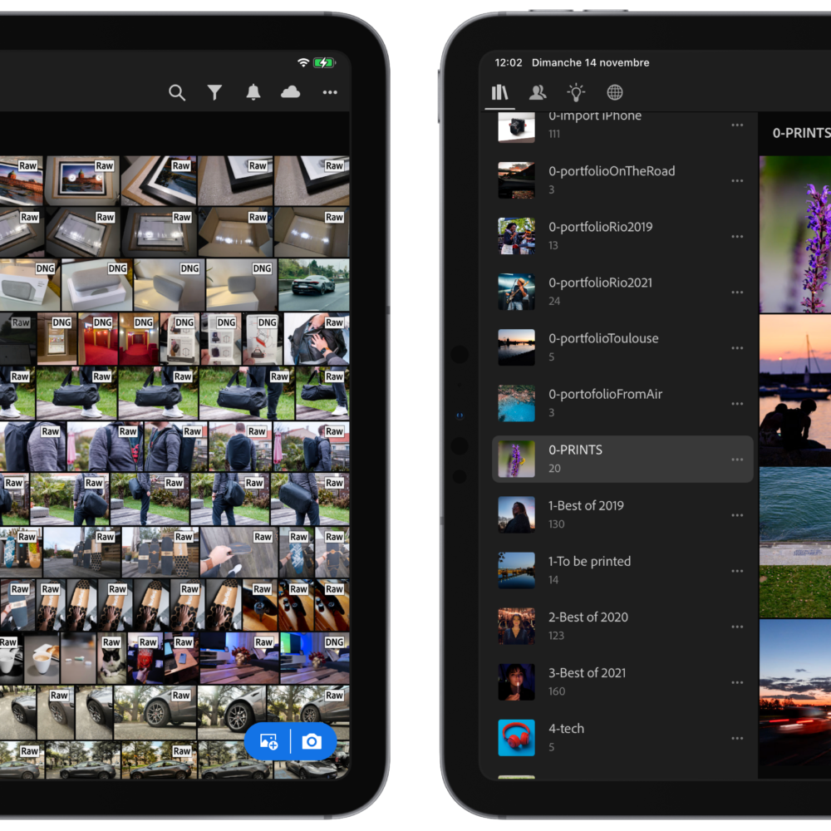831x831 pixels.
Task: Tap the 0-portofolioFromAir aerial thumbnail
Action: (516, 403)
